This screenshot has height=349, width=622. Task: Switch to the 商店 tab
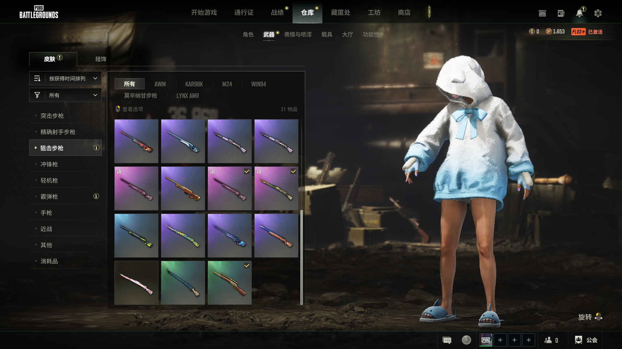coord(404,12)
